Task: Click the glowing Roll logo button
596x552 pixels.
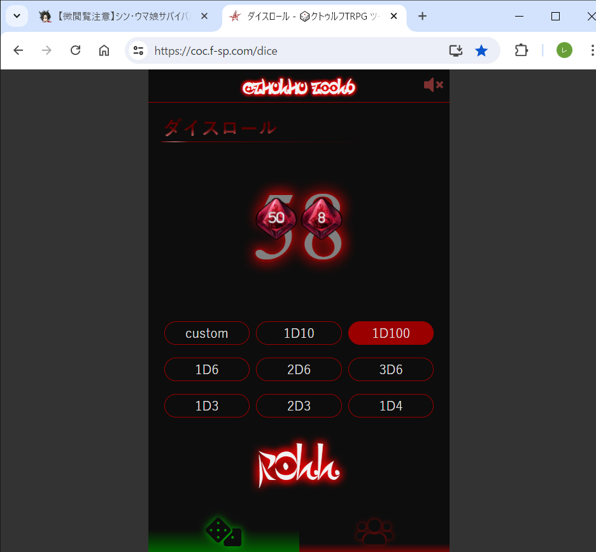Action: click(299, 465)
